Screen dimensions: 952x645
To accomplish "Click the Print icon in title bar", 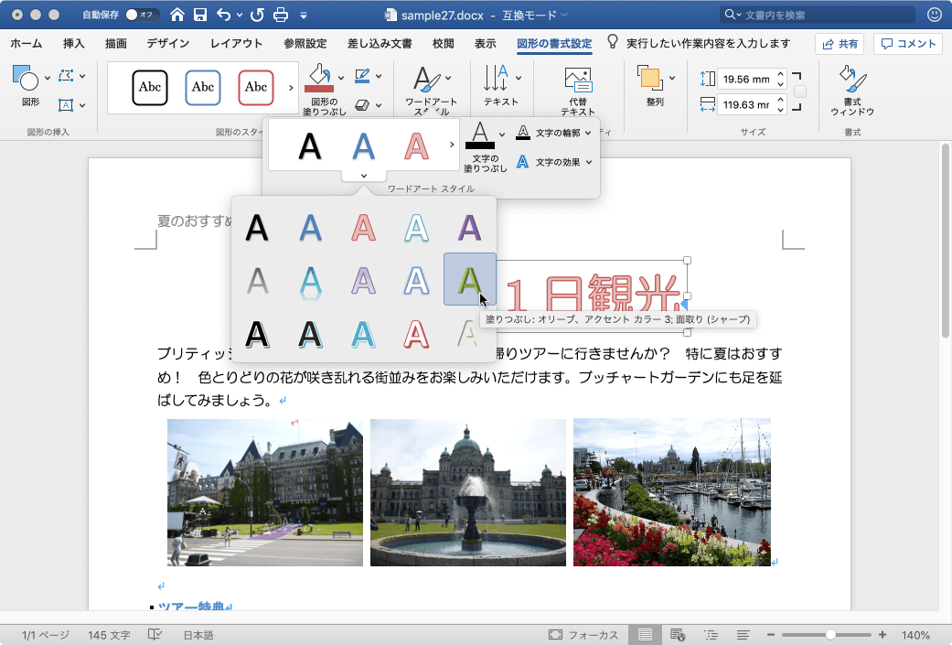I will (x=281, y=15).
